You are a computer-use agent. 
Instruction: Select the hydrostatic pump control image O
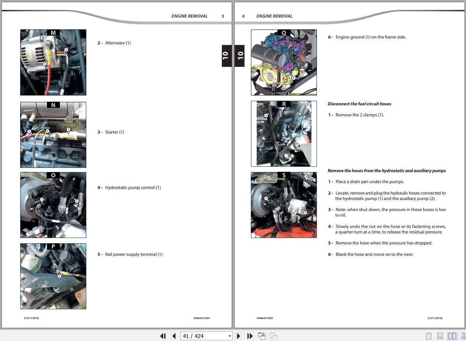tap(53, 205)
